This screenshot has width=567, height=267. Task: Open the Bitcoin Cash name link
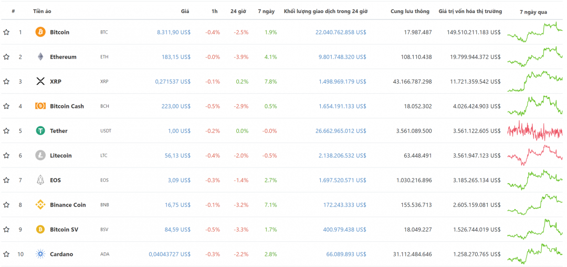point(67,106)
